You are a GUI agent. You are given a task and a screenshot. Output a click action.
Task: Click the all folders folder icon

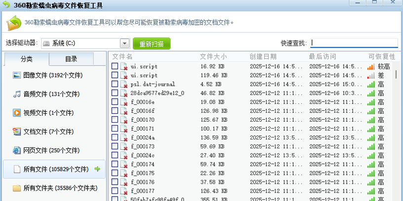click(17, 188)
